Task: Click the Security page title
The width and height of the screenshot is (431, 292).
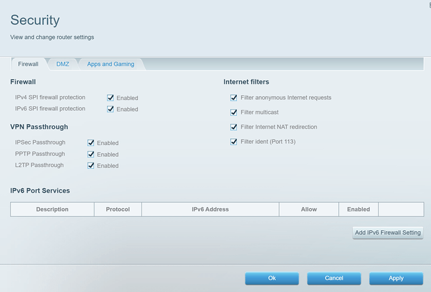Action: 35,20
